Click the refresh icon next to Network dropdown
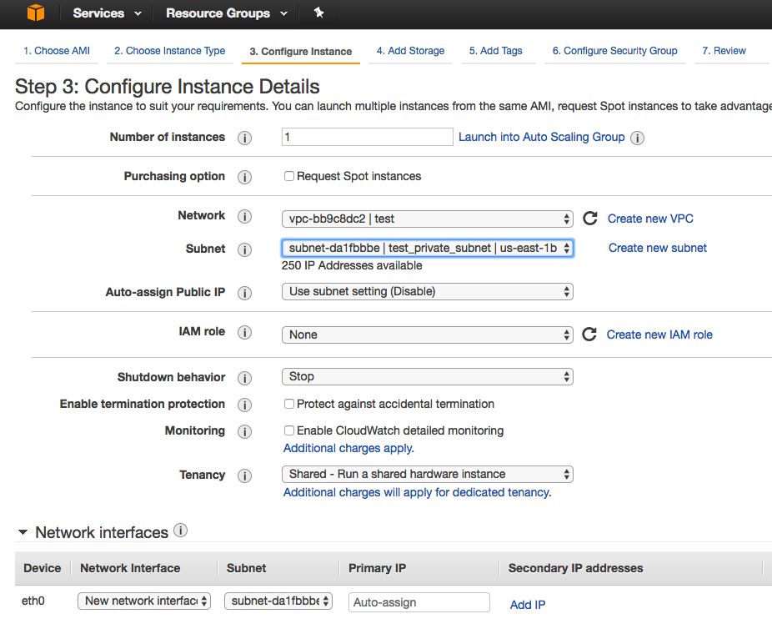Screen dimensions: 772x629 click(590, 218)
